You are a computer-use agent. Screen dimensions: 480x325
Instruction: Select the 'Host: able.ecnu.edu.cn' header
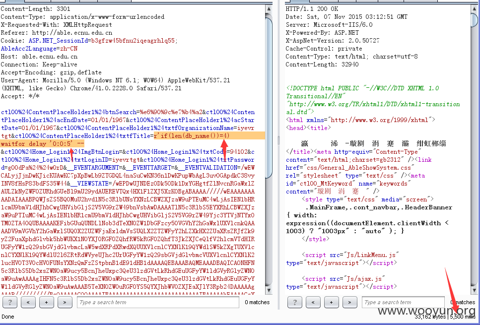point(39,57)
